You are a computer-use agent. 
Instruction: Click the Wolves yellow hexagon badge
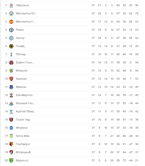pos(11,46)
